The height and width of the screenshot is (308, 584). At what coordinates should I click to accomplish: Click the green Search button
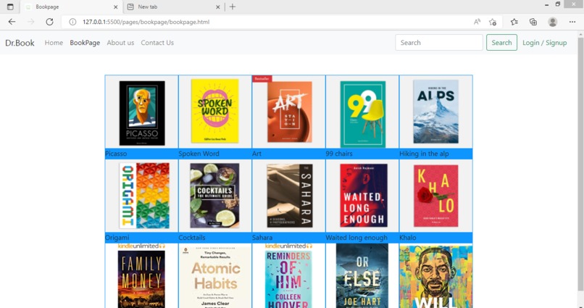tap(501, 43)
